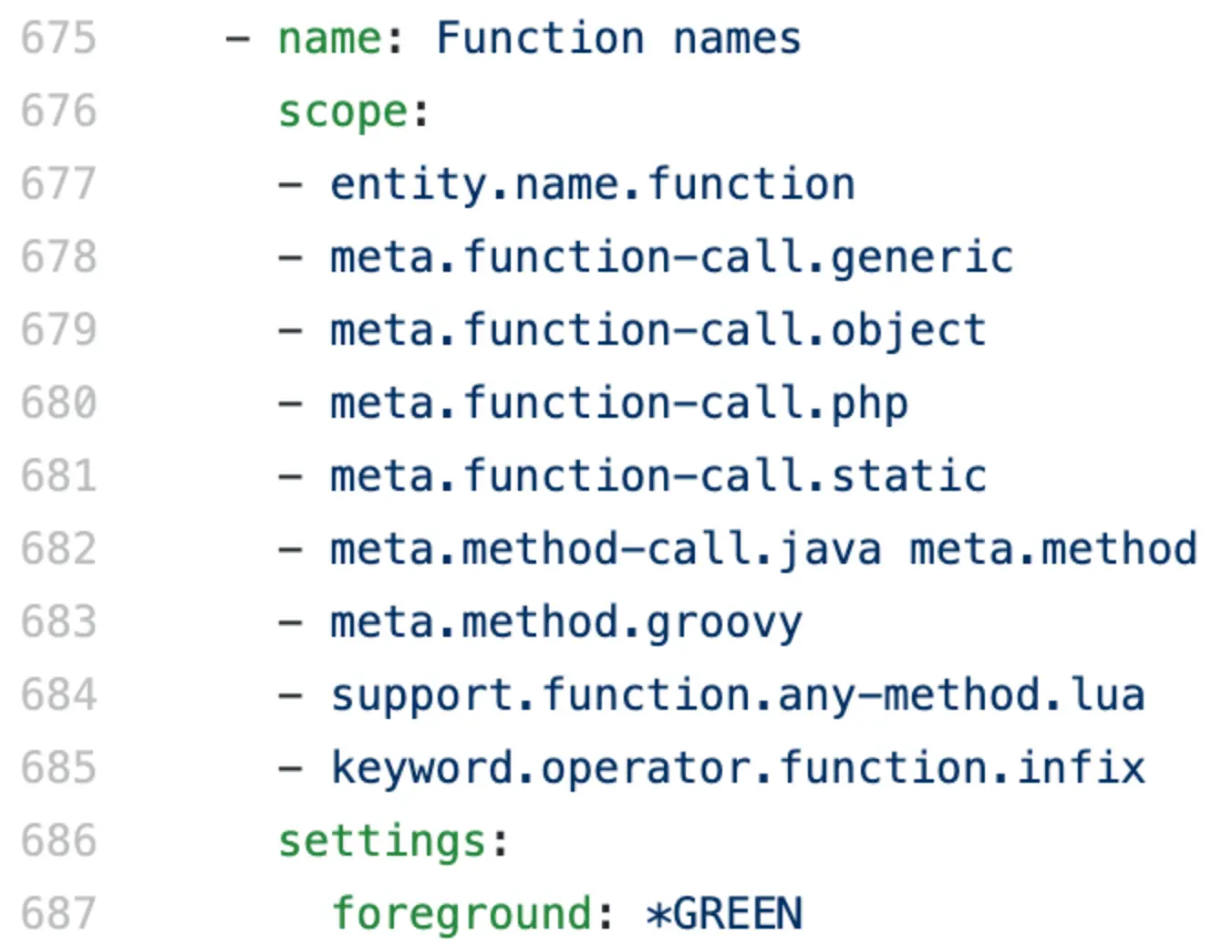This screenshot has width=1222, height=947.
Task: Click line number 683
Action: [x=58, y=622]
